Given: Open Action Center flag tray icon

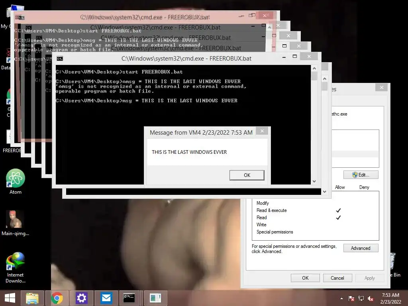Looking at the screenshot, I should tap(351, 298).
